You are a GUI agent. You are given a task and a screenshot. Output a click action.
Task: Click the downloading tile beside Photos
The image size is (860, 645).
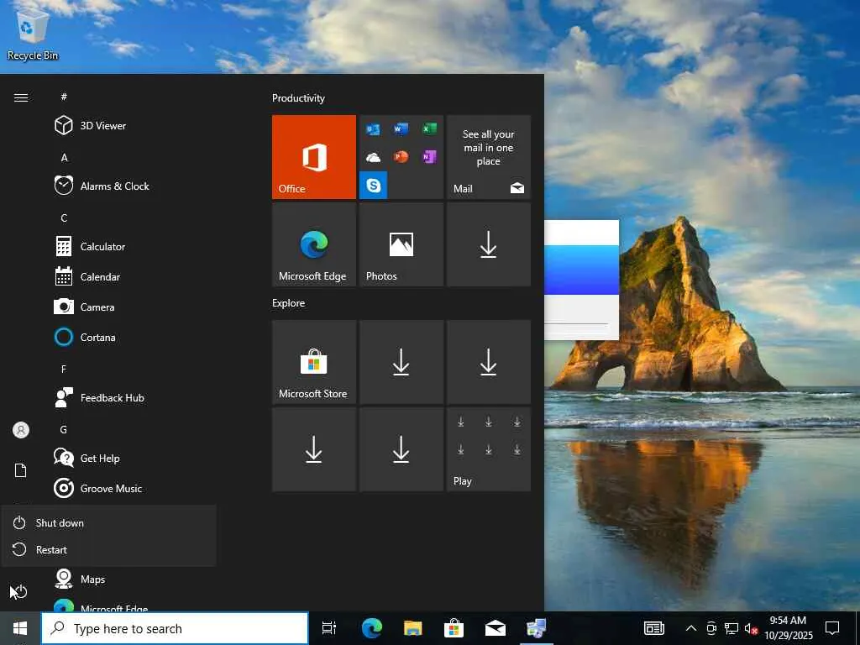(x=488, y=244)
